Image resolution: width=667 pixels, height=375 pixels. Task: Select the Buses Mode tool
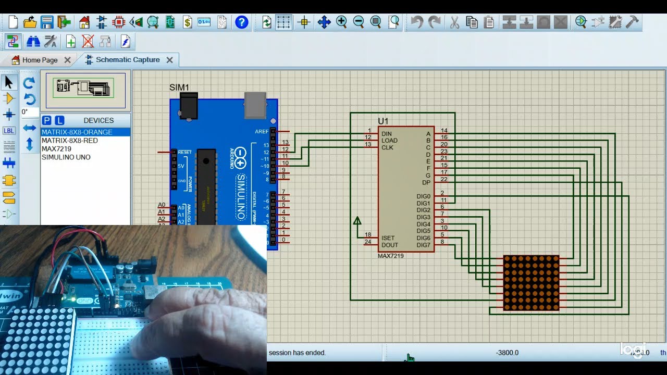[9, 164]
